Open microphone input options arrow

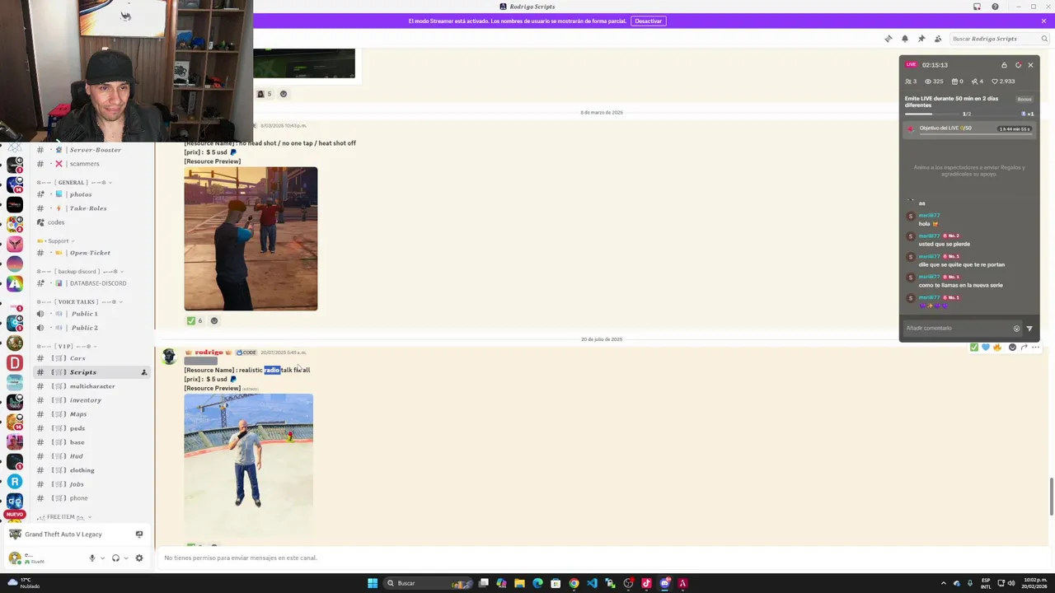pyautogui.click(x=102, y=558)
